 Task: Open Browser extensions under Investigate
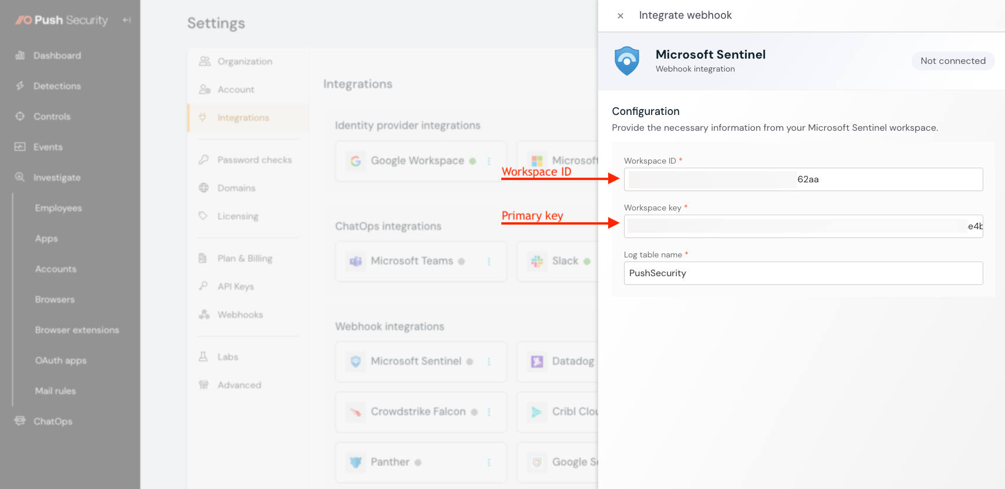(x=77, y=330)
